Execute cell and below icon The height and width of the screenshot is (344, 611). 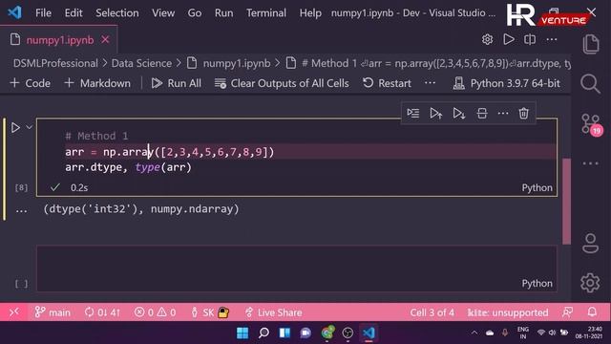(458, 113)
